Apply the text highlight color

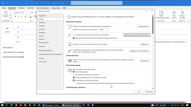point(25,16)
